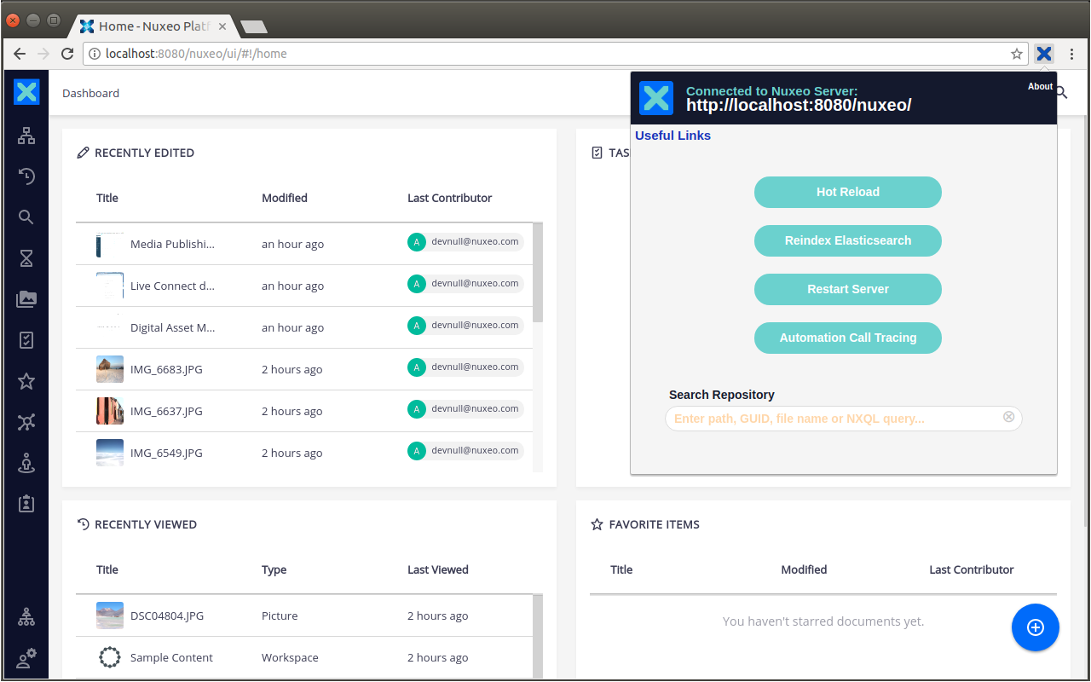
Task: Click the Nuxeo extension icon in browser toolbar
Action: pos(1044,54)
